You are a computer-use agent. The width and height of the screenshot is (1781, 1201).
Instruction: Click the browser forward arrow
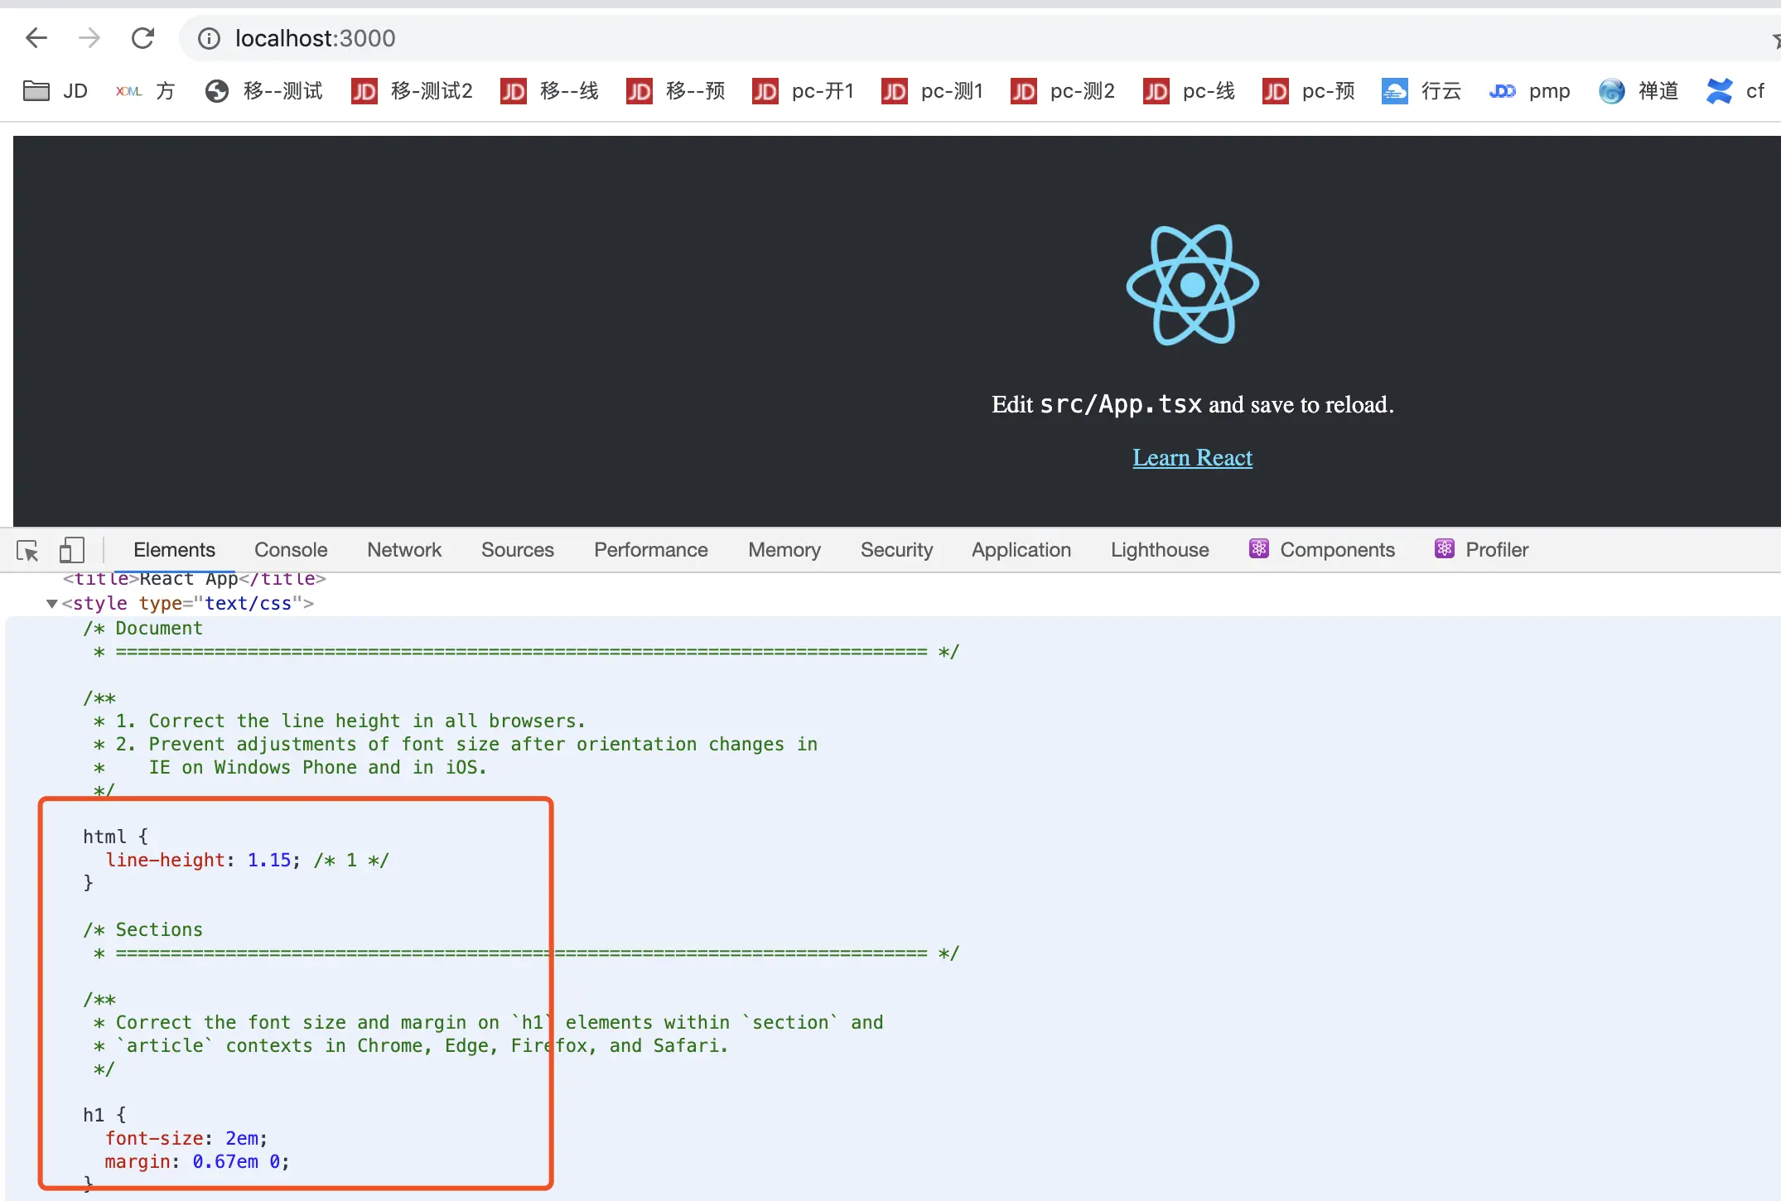89,38
